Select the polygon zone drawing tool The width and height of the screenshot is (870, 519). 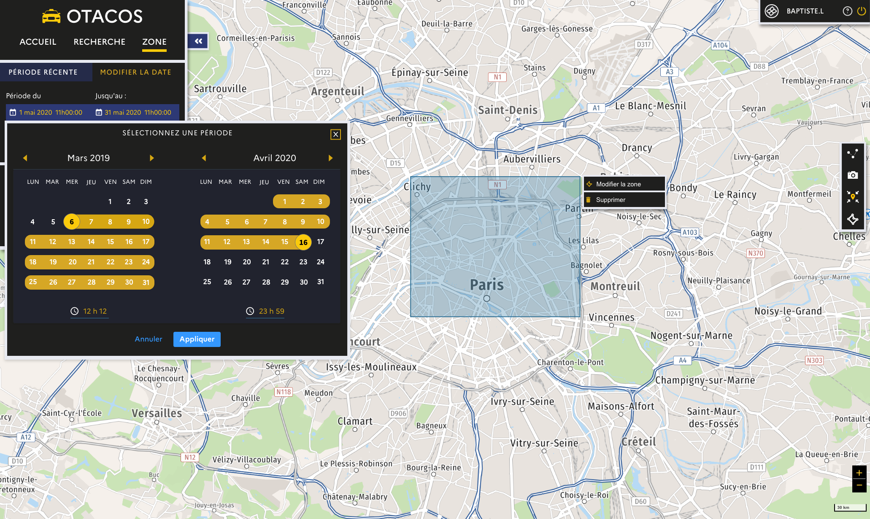(x=852, y=219)
